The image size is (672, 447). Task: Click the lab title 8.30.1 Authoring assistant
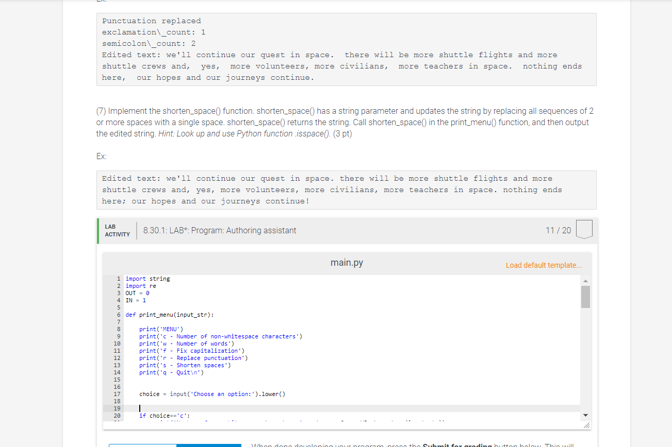(x=219, y=230)
